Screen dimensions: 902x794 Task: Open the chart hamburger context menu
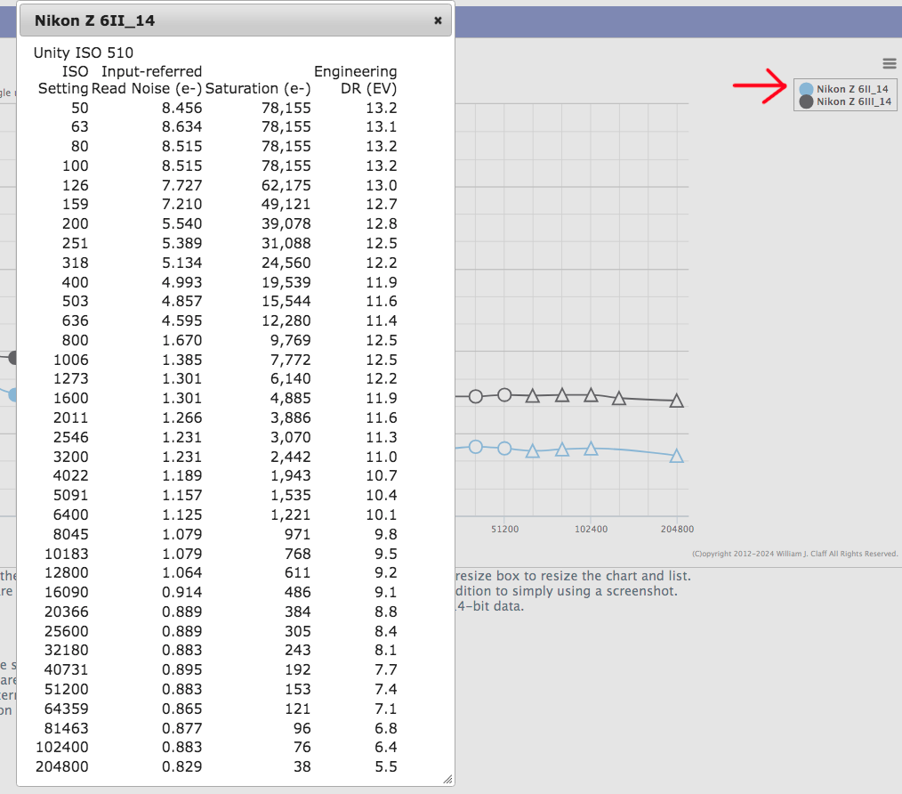pos(889,62)
